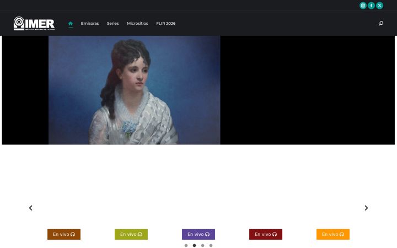This screenshot has height=248, width=397.
Task: Click the orange En vivo button
Action: click(333, 234)
